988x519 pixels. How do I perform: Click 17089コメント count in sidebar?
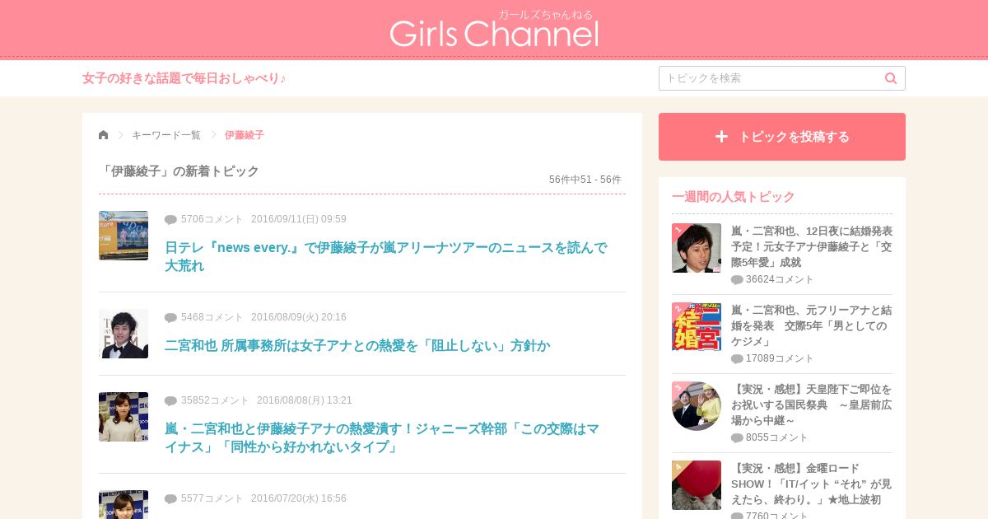(780, 358)
